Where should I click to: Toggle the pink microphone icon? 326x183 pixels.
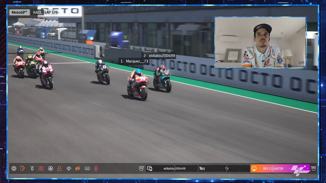tap(96, 168)
